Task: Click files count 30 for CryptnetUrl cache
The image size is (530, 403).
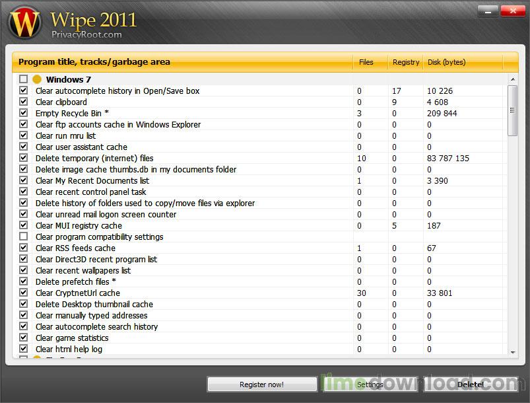Action: point(361,293)
